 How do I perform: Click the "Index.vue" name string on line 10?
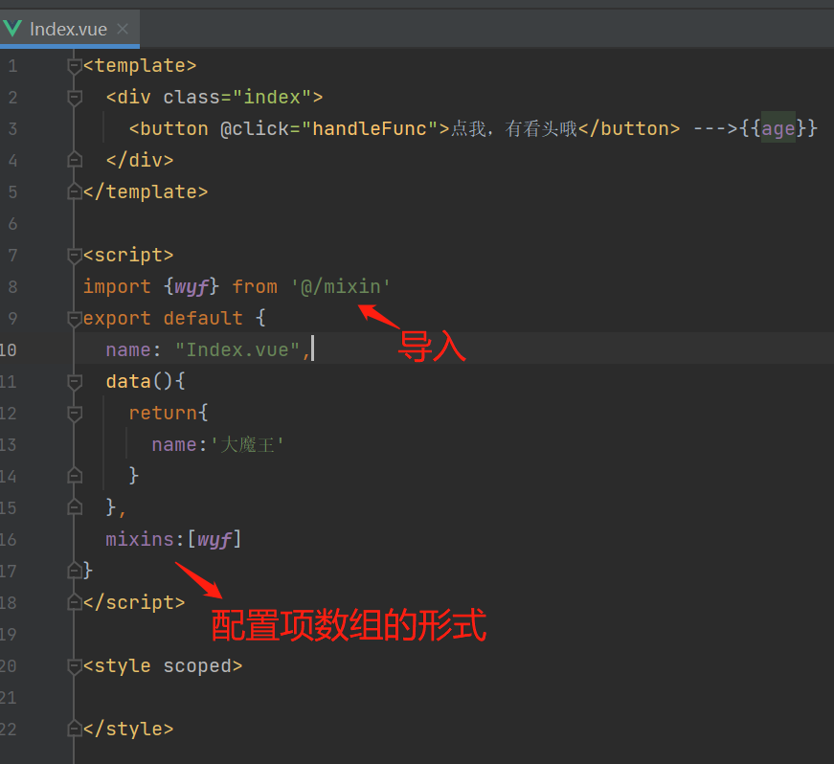click(237, 349)
